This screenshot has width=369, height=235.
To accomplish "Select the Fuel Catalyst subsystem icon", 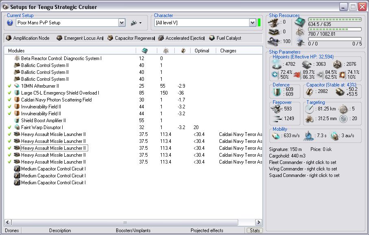I will (x=212, y=38).
